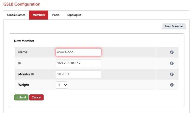
Task: Switch to the Global Names tab
Action: pos(16,15)
